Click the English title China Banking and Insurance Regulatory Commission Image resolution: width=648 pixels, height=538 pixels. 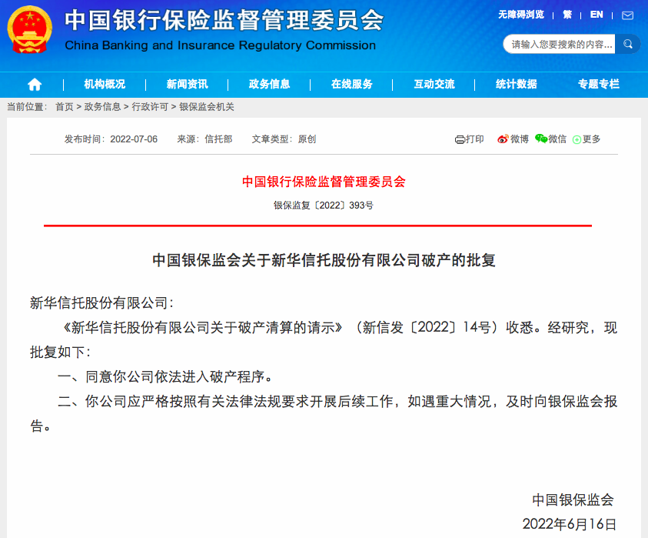[x=221, y=45]
